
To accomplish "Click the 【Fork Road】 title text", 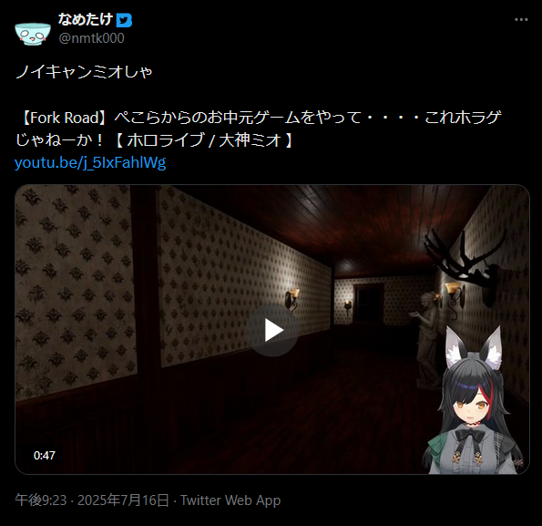I will pyautogui.click(x=63, y=118).
